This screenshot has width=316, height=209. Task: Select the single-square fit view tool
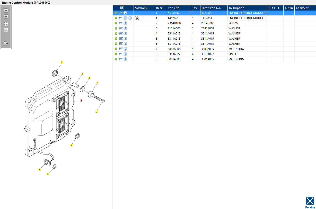(6, 30)
